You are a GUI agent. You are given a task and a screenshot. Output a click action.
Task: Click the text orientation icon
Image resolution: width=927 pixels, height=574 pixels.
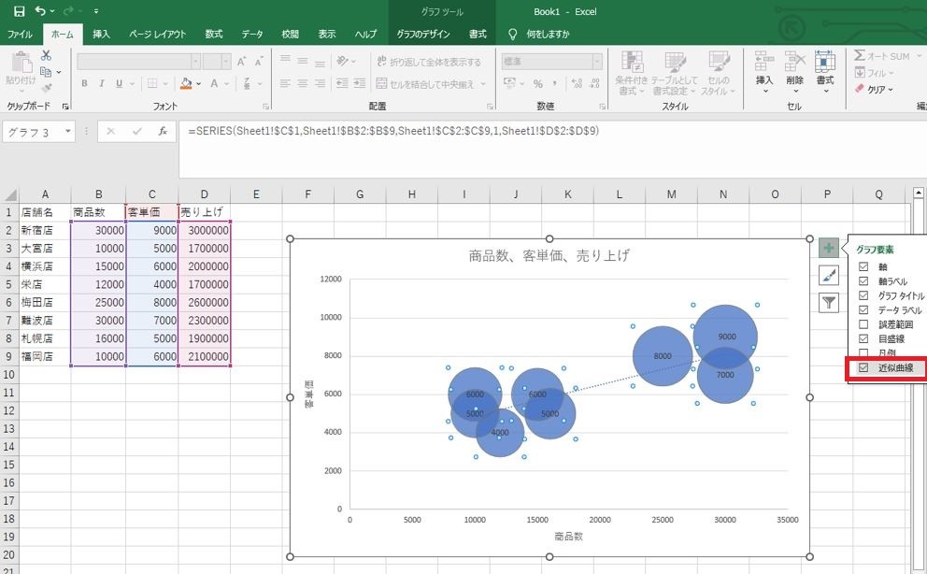pyautogui.click(x=342, y=61)
